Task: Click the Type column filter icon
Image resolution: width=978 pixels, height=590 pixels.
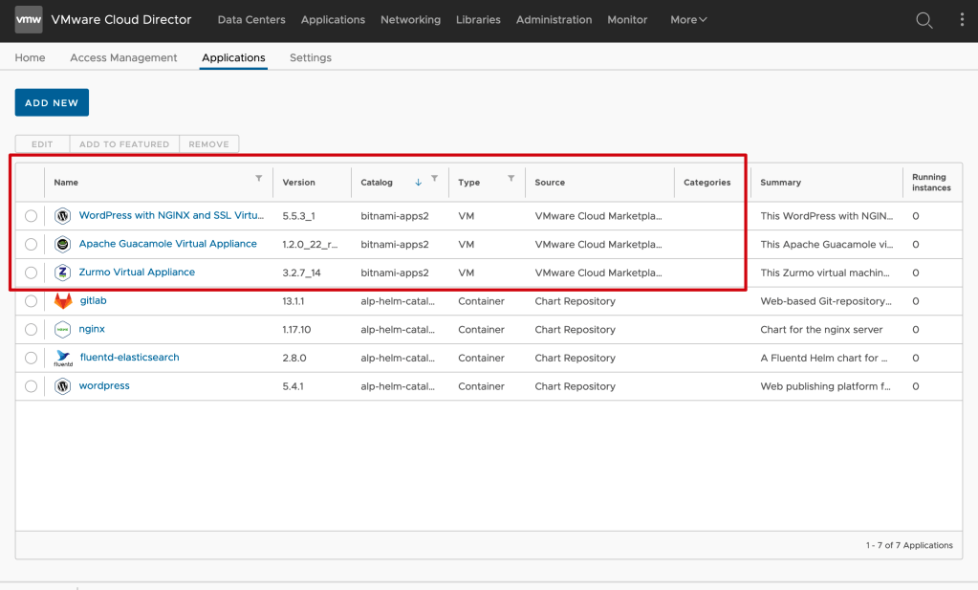Action: (x=511, y=179)
